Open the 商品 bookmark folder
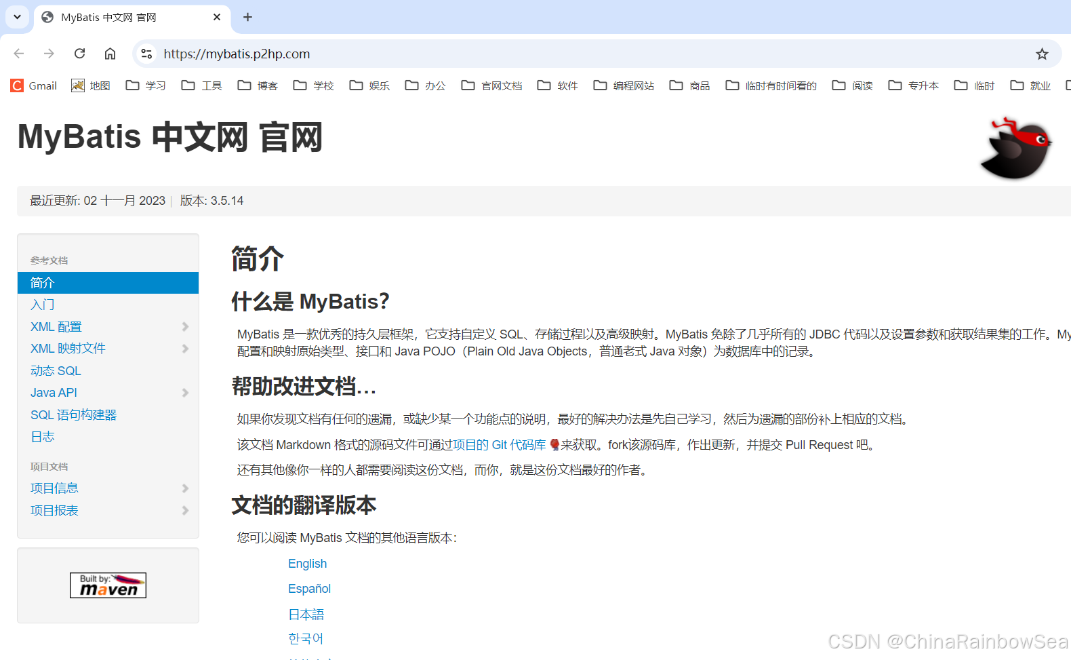Viewport: 1071px width, 660px height. point(690,85)
